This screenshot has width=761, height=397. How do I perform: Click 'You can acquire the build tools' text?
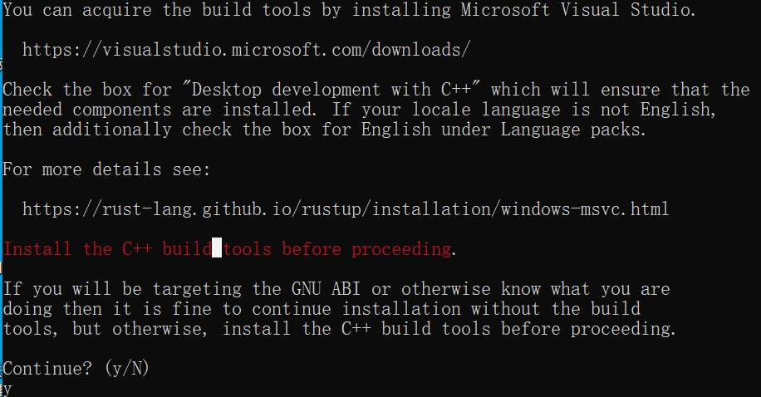[157, 10]
